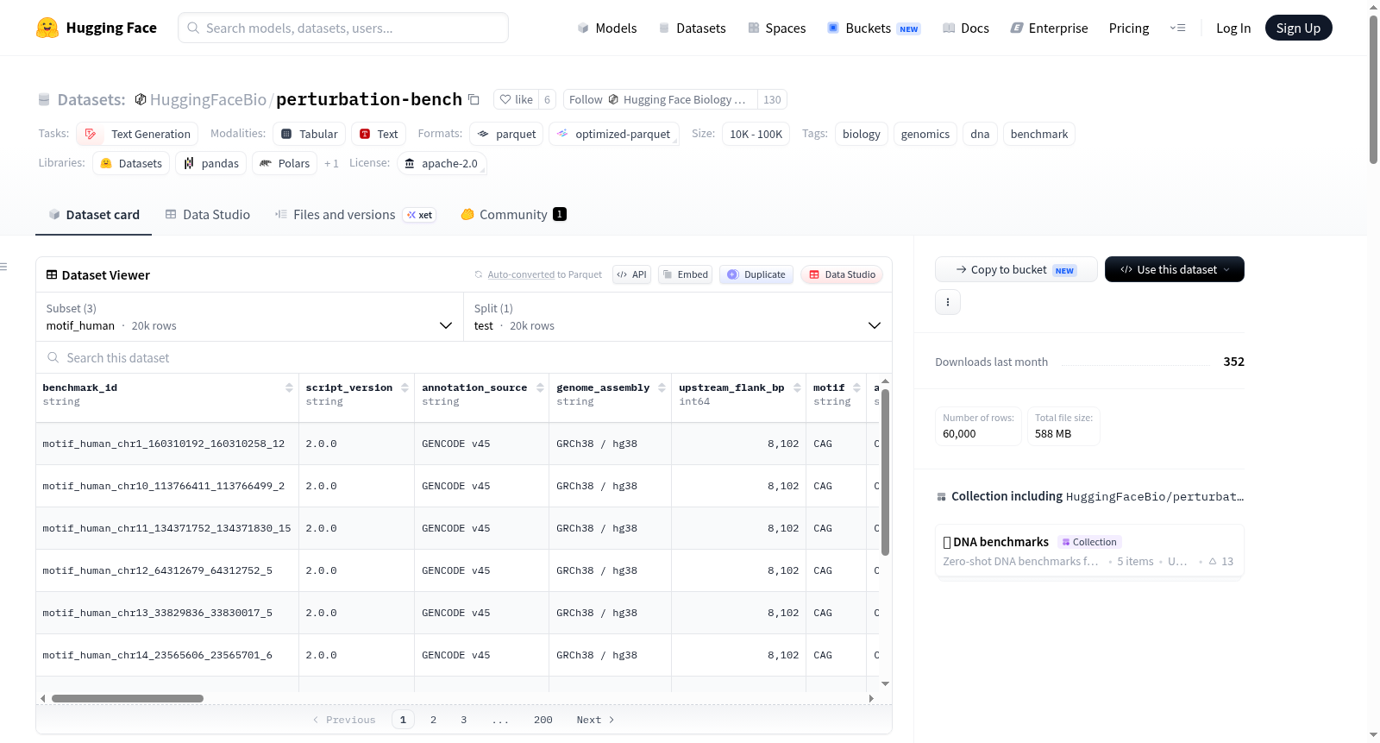Open the apache-2.0 license tag
Image resolution: width=1380 pixels, height=743 pixels.
tap(442, 163)
